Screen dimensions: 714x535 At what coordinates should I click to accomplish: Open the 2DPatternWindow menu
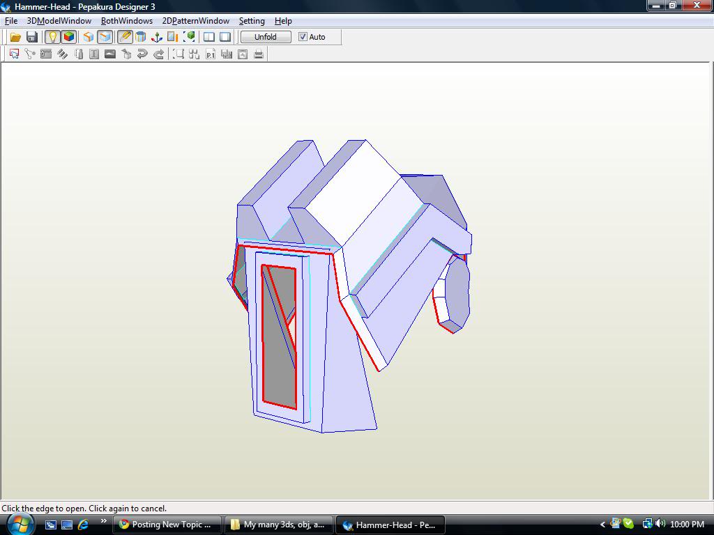coord(196,21)
